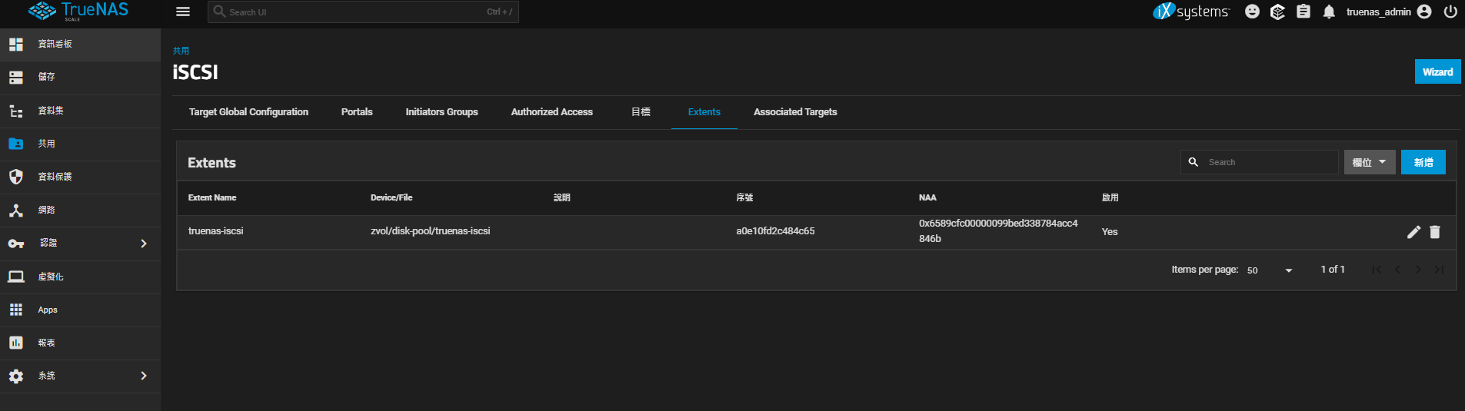Click the 新增 add button
The width and height of the screenshot is (1465, 411).
1423,162
